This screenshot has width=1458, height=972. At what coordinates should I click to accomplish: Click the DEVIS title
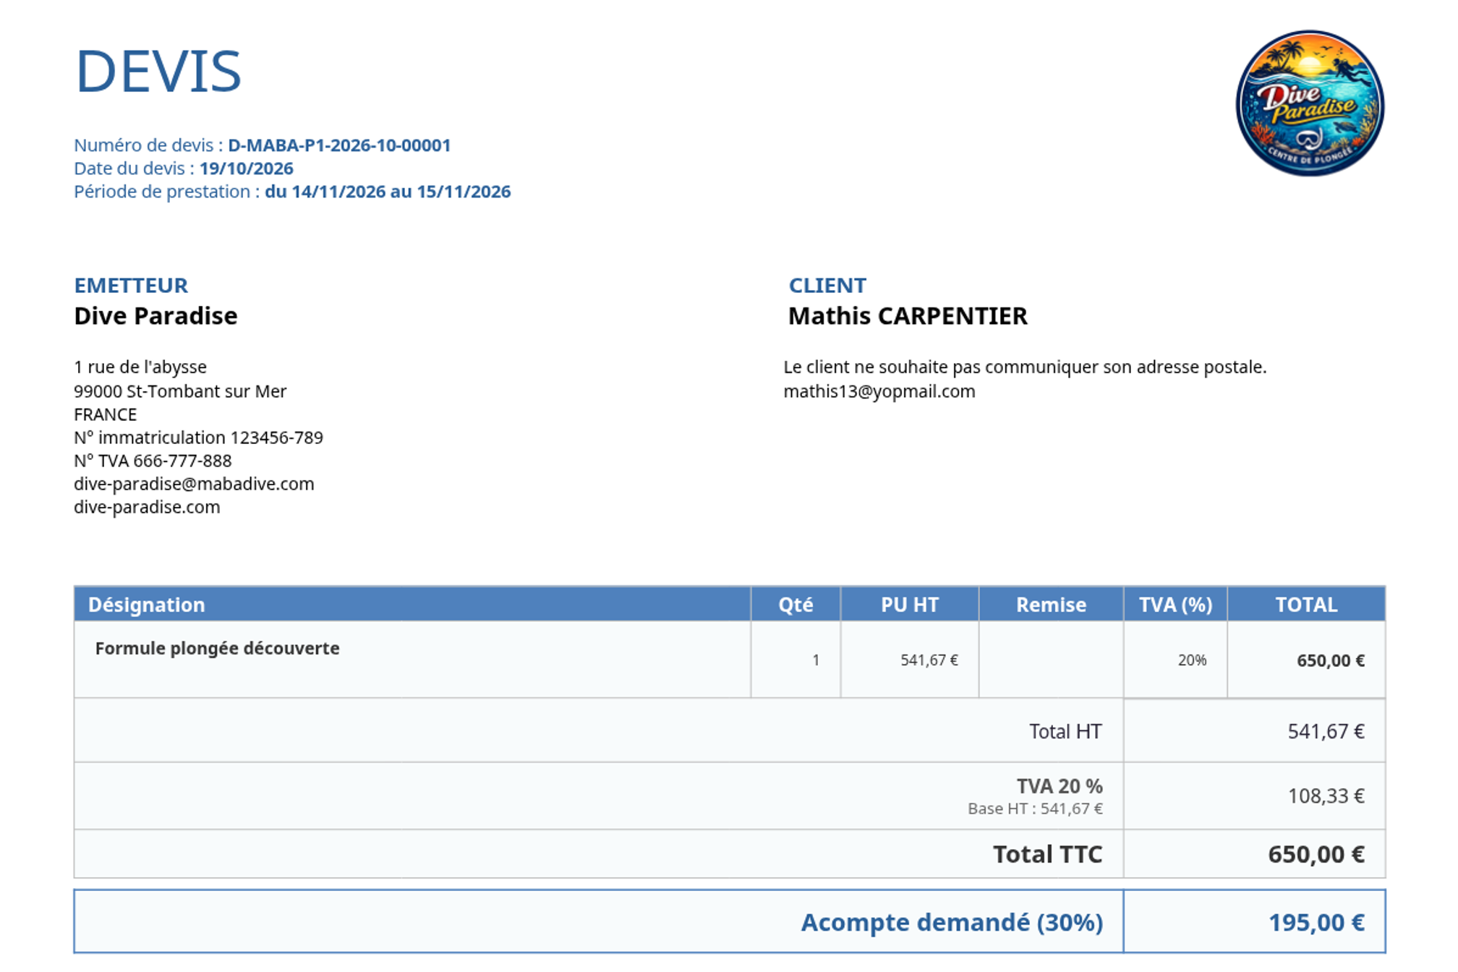point(158,72)
